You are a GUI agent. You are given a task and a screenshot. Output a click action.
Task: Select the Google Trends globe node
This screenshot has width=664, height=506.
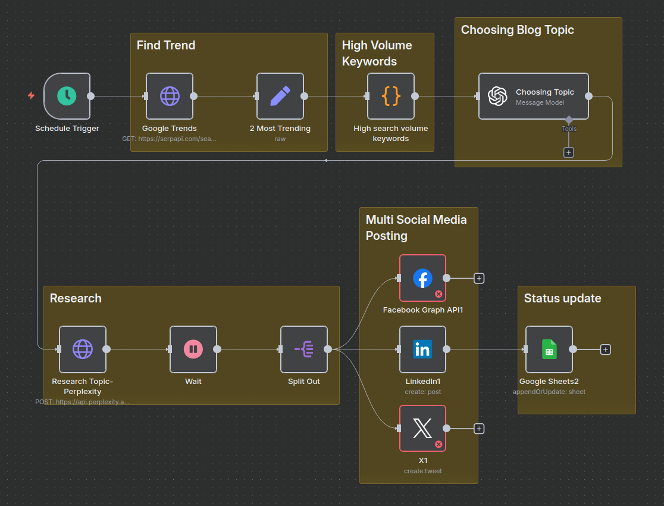pyautogui.click(x=170, y=96)
